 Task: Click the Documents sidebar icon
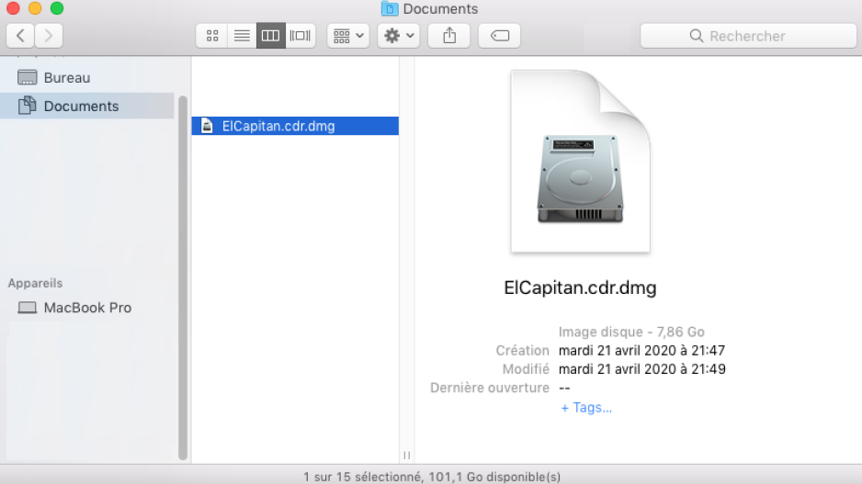click(27, 105)
